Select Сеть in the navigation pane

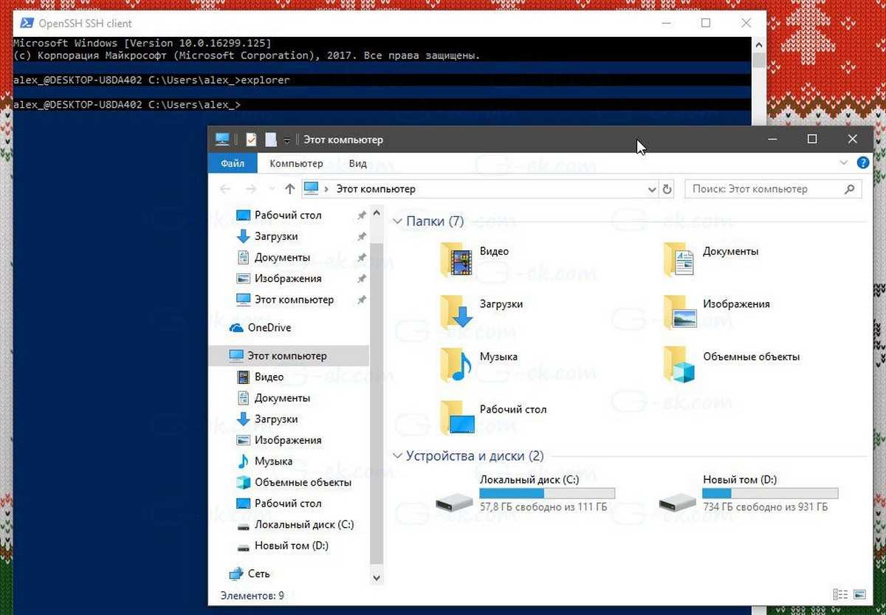tap(258, 574)
